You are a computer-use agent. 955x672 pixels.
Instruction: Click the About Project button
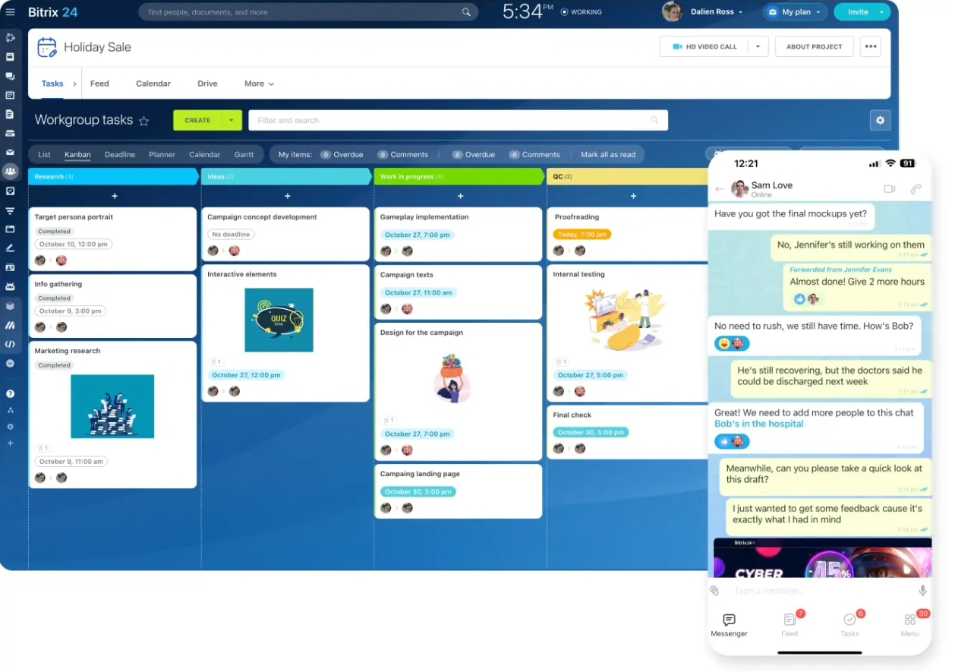point(814,46)
